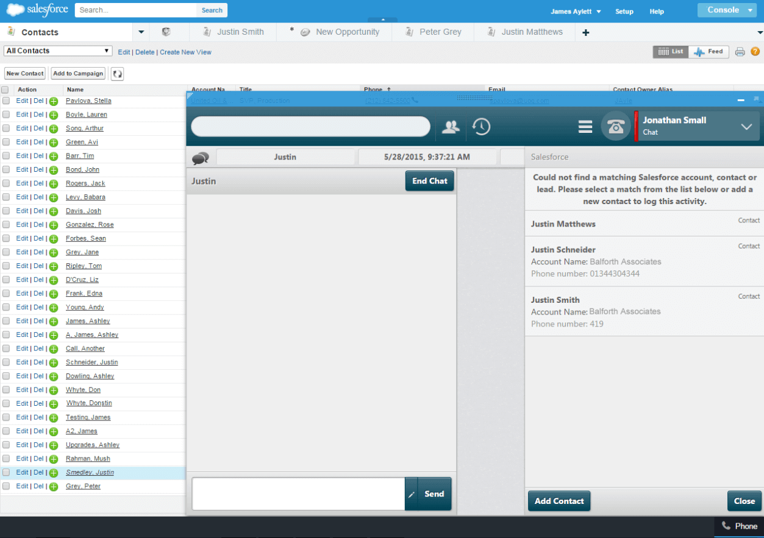This screenshot has width=764, height=538.
Task: Tick checkbox for Bond, John
Action: point(6,170)
